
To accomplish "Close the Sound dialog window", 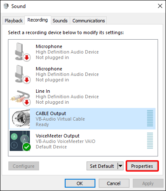I will click(x=160, y=6).
